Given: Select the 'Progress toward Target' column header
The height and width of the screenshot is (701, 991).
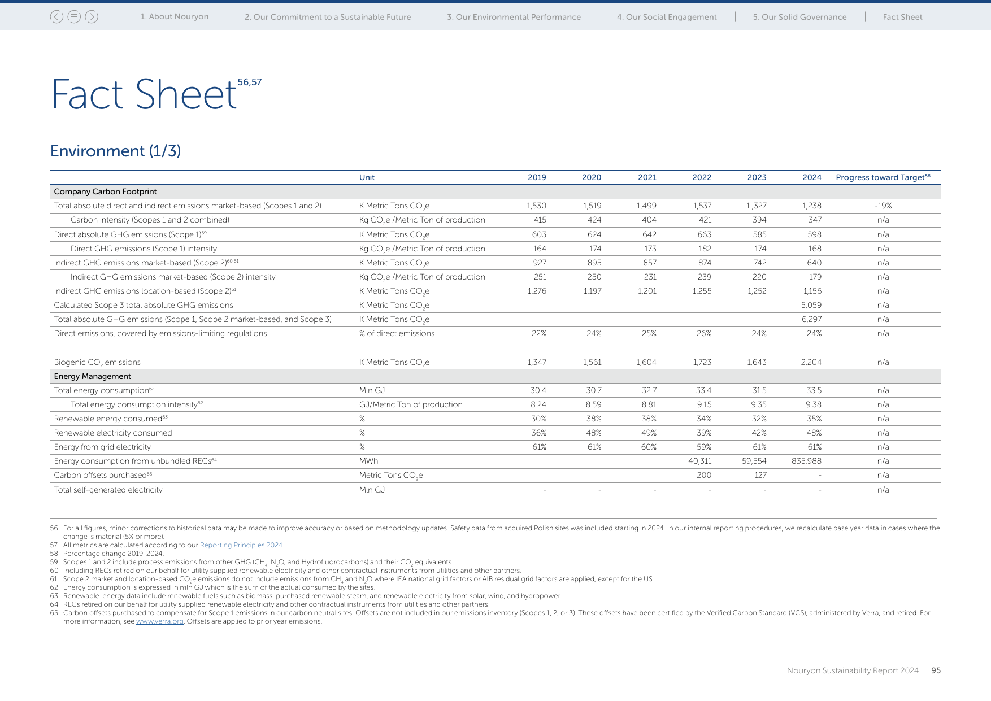Looking at the screenshot, I should pos(883,177).
